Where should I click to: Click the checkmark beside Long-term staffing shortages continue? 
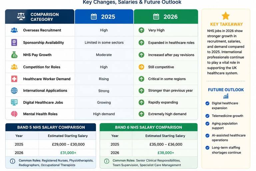[207, 148]
